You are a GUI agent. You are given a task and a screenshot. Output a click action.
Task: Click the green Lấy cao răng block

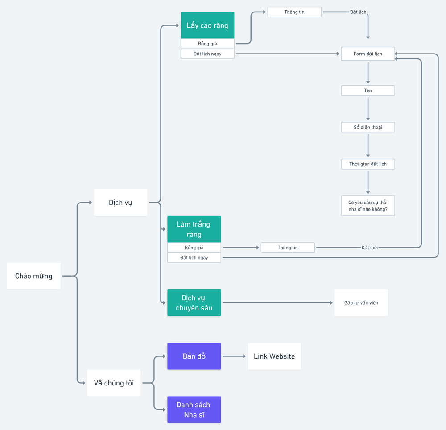pos(207,25)
